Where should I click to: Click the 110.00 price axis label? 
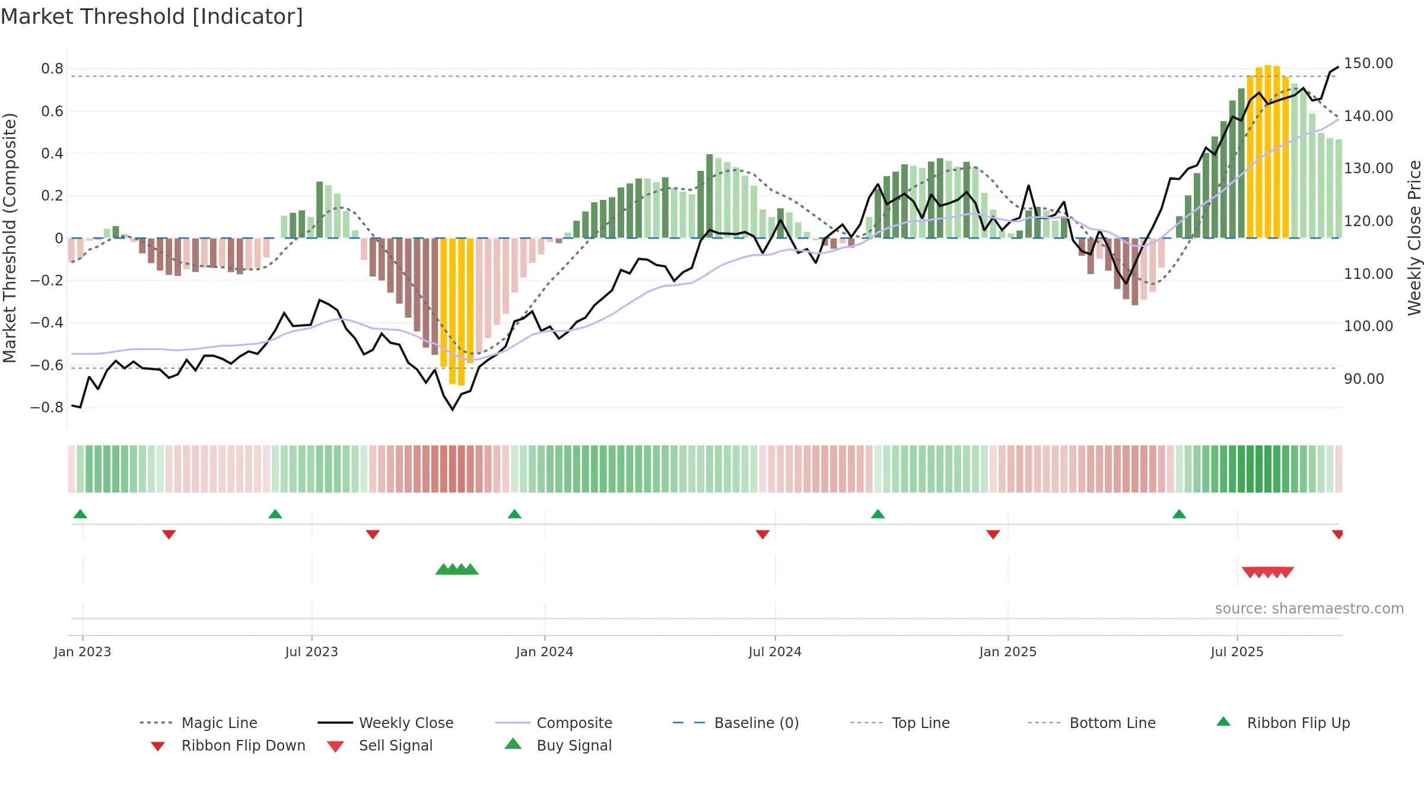coord(1368,274)
